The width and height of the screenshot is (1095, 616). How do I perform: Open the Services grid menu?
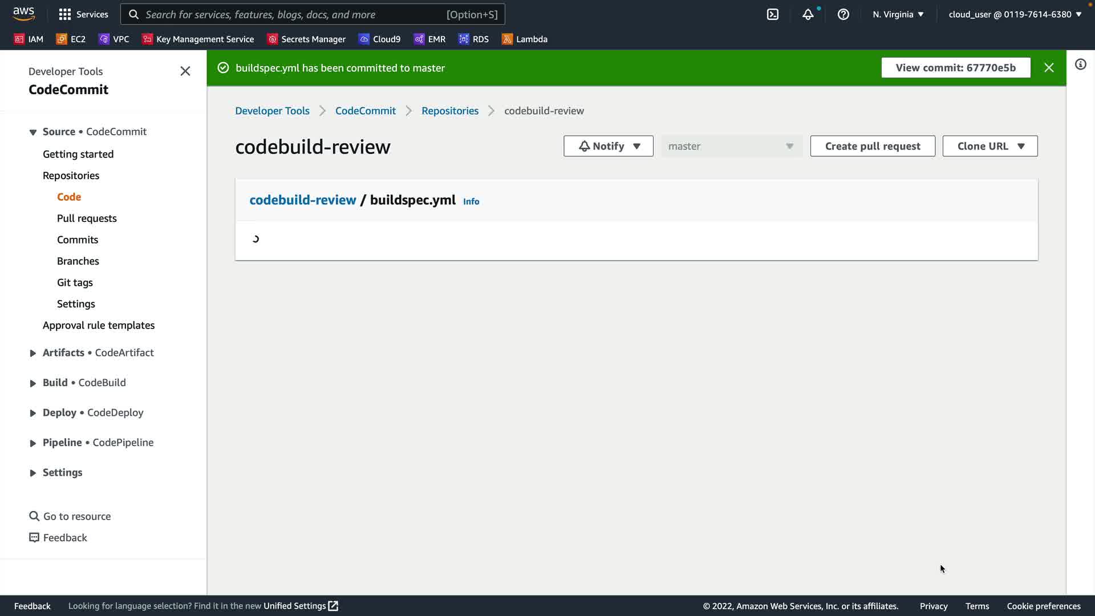[83, 14]
